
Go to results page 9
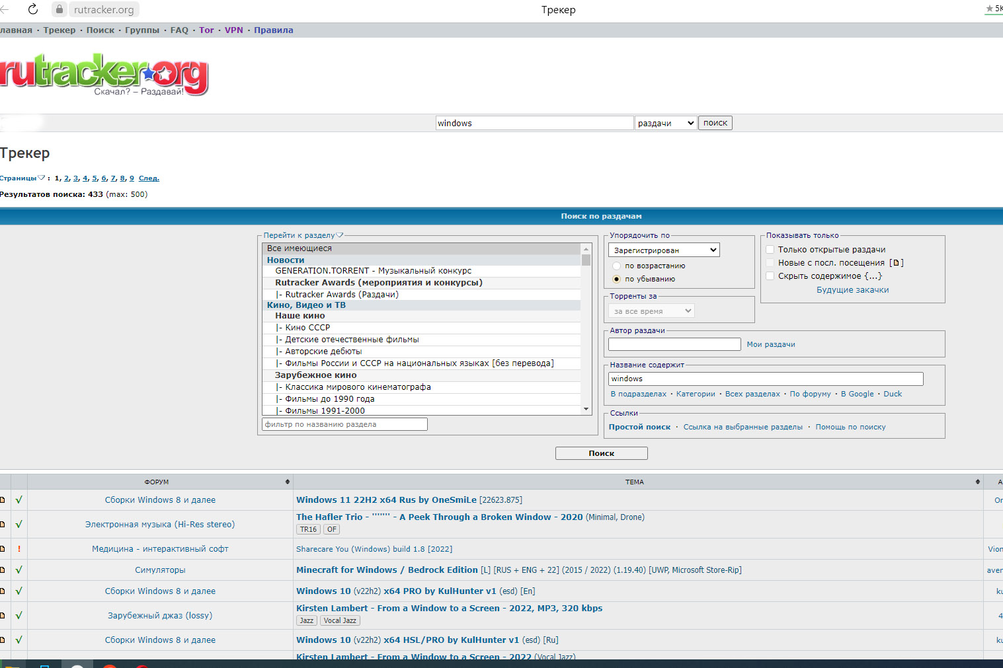click(132, 178)
